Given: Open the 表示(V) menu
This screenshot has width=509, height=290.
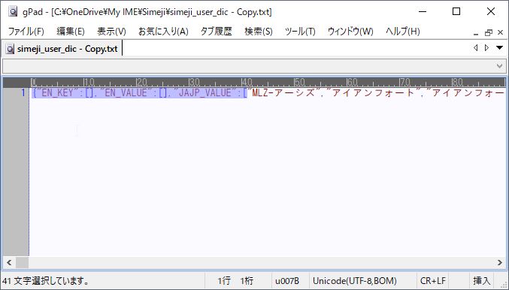Looking at the screenshot, I should click(111, 32).
